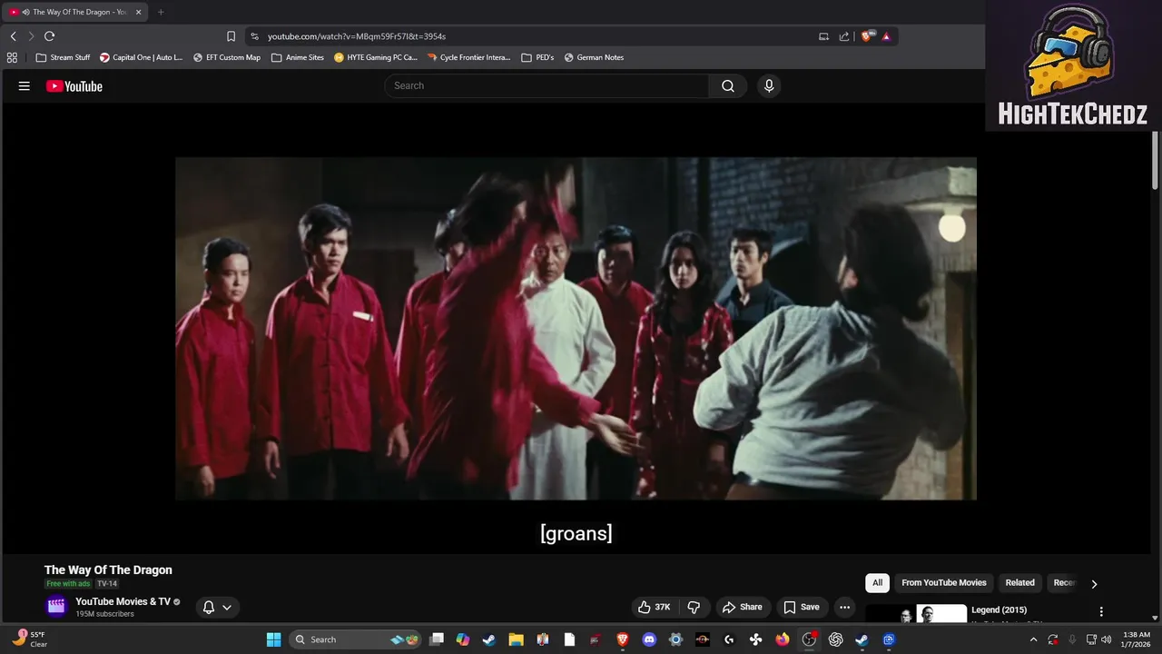Viewport: 1162px width, 654px height.
Task: Open more actions three-dot button
Action: pos(844,607)
